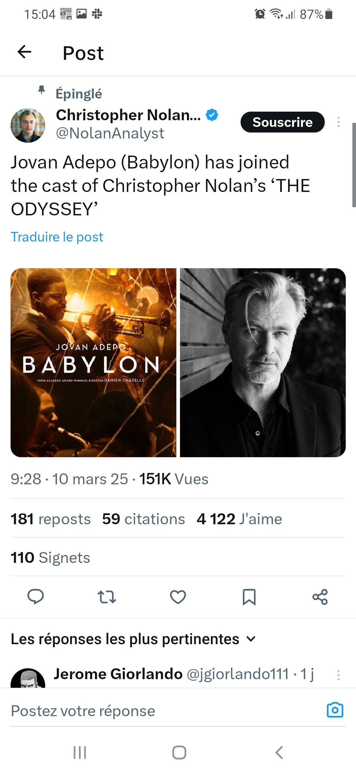Tap the repost arrows icon
Screen dimensions: 356x773
click(x=107, y=597)
